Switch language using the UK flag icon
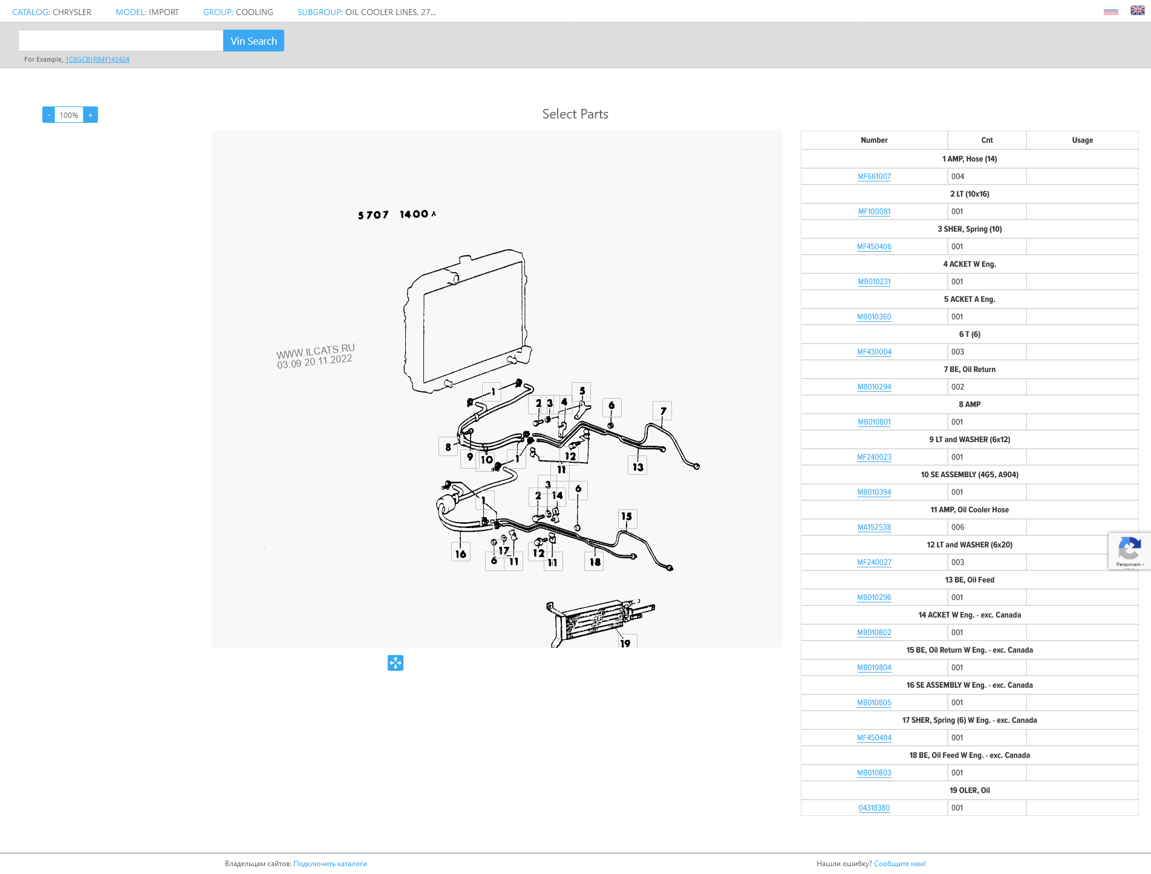The image size is (1151, 874). (x=1137, y=11)
